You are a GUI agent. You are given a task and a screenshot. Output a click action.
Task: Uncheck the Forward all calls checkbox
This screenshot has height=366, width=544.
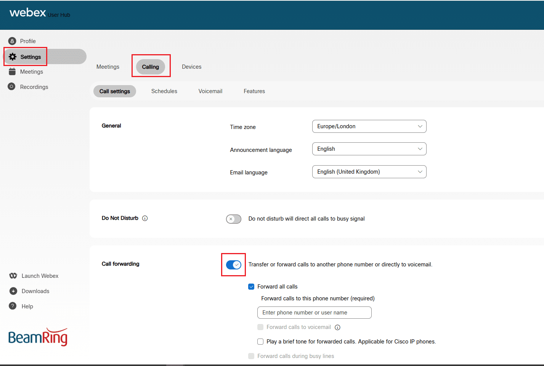tap(251, 286)
